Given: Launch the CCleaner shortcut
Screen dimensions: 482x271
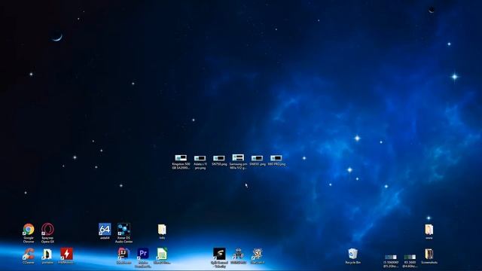Looking at the screenshot, I should [29, 254].
